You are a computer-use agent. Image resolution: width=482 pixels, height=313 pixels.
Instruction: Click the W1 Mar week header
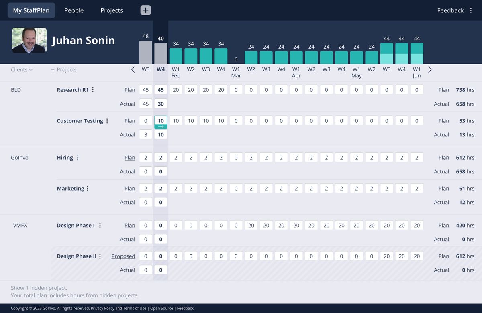point(236,72)
